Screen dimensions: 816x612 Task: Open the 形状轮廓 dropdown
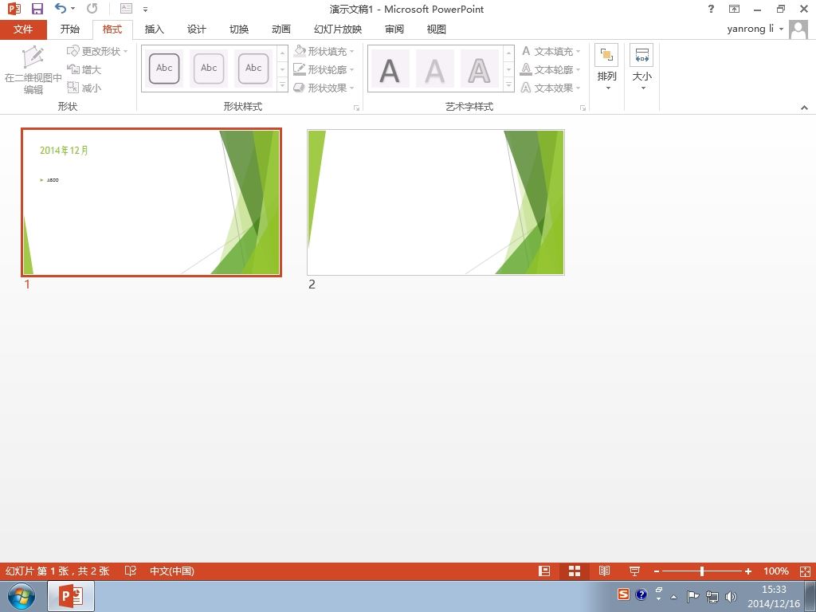(324, 70)
